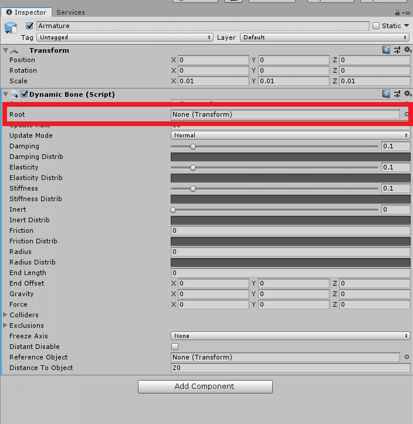Viewport: 413px width, 424px height.
Task: Click the Armature name field
Action: point(202,26)
